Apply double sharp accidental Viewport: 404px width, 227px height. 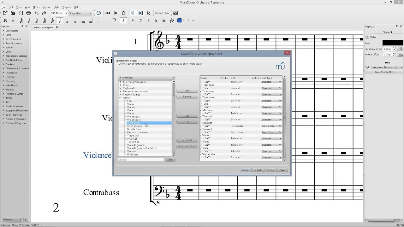[133, 20]
